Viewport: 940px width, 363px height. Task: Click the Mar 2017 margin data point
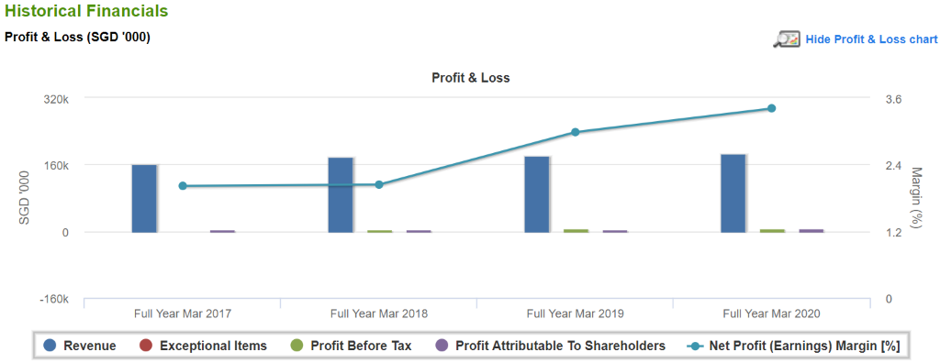click(x=183, y=186)
